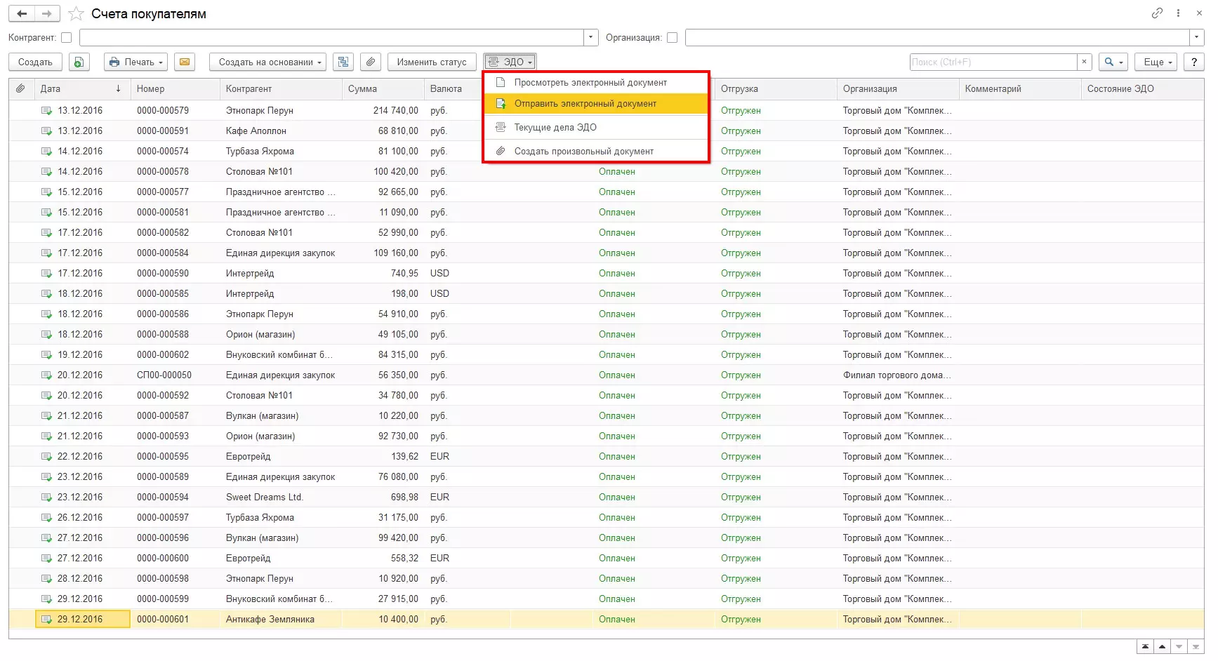Tick the Организация filter checkbox
The height and width of the screenshot is (661, 1218).
point(672,38)
